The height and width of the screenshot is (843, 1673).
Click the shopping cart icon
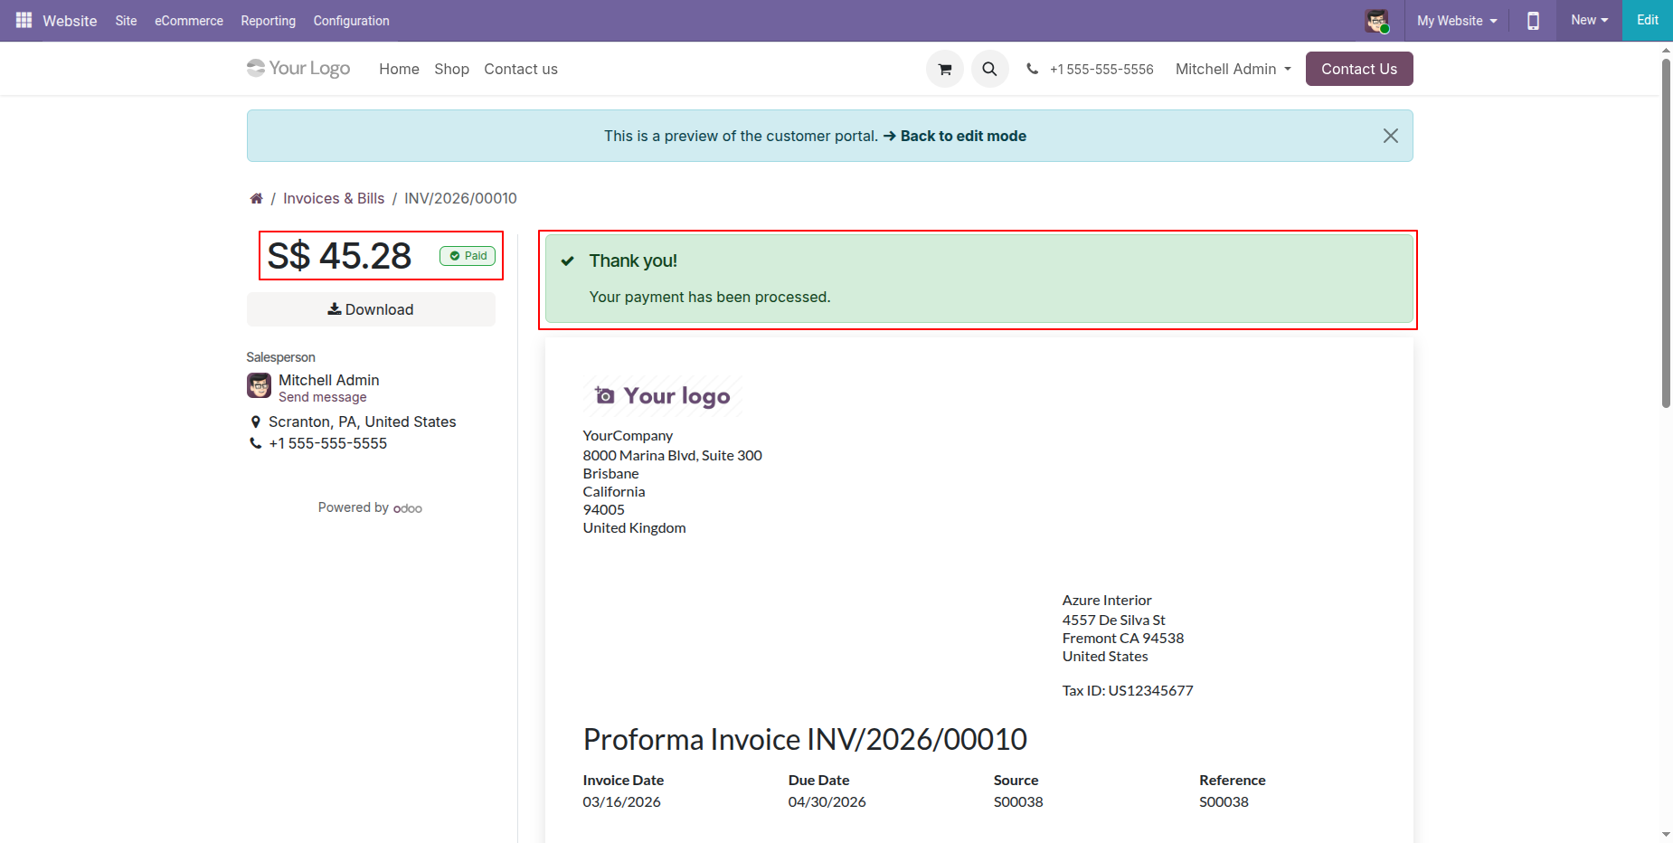pos(944,69)
